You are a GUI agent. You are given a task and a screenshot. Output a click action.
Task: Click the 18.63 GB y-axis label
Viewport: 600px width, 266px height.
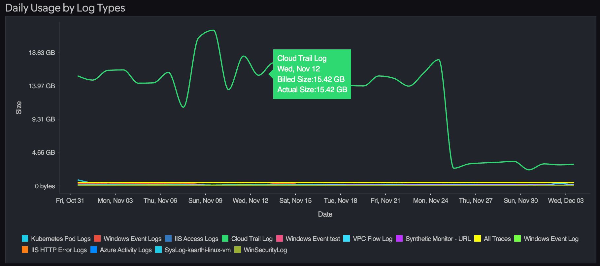42,53
